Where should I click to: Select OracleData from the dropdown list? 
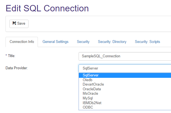[92, 89]
